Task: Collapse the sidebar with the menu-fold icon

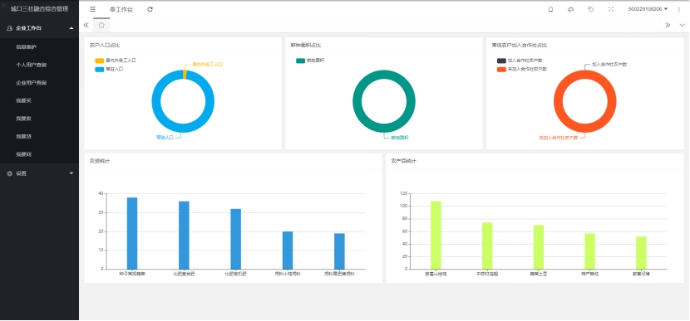Action: pyautogui.click(x=92, y=9)
